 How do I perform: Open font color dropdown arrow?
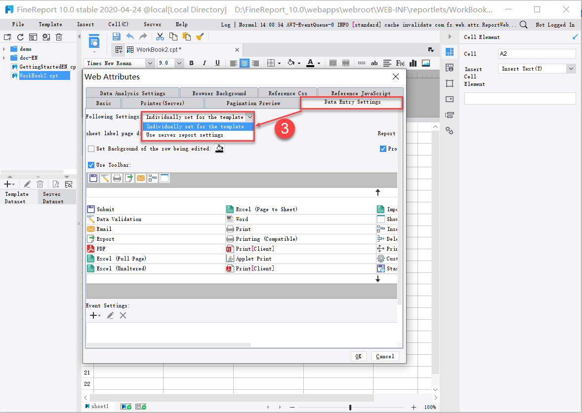319,63
